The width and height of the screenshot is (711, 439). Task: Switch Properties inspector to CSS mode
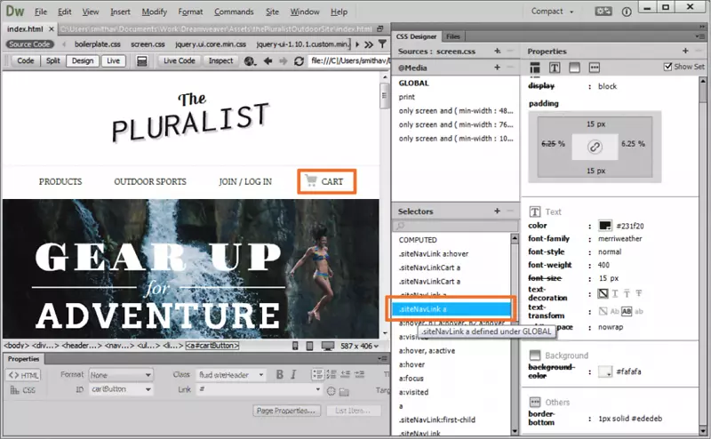click(x=23, y=390)
